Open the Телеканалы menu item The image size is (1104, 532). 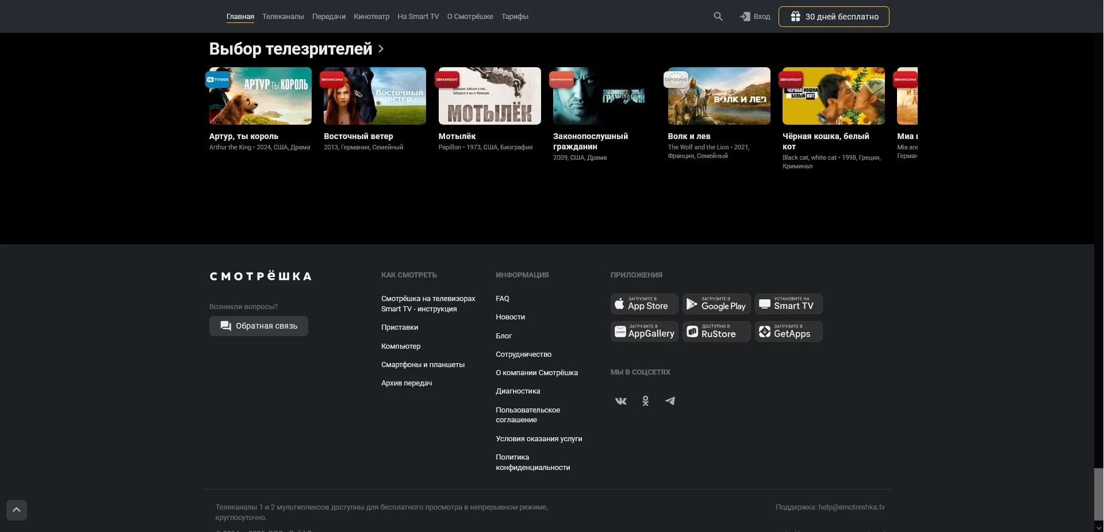(283, 17)
